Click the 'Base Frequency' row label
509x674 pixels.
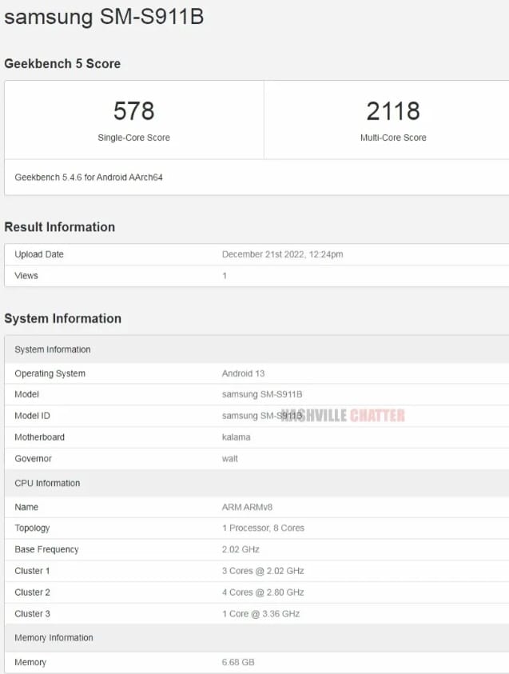coord(47,549)
